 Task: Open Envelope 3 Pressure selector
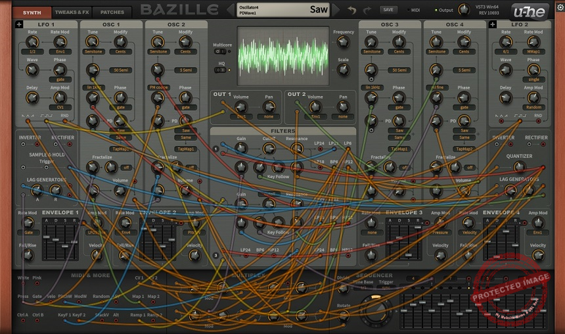[440, 233]
